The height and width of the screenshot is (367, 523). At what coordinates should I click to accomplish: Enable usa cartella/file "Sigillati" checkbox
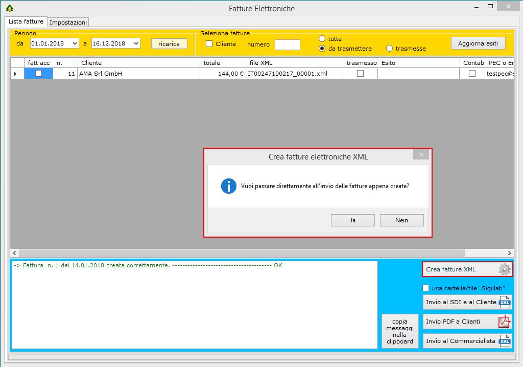coord(426,288)
